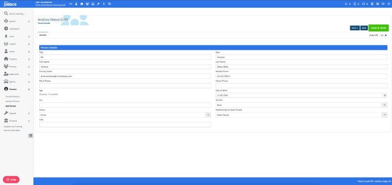Click the CRN input field
Screen dimensions: 392x185
[125, 125]
